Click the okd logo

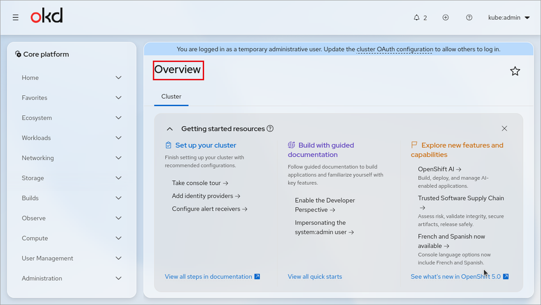tap(47, 16)
